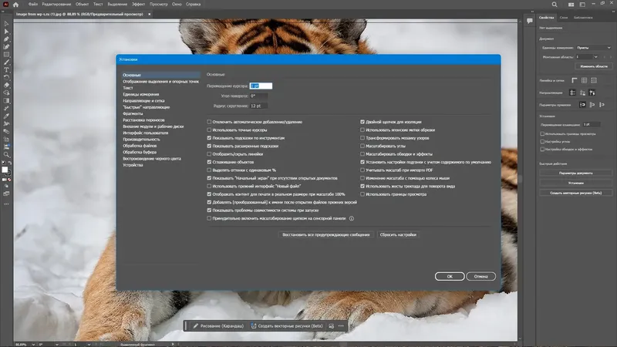The width and height of the screenshot is (617, 347).
Task: Enable 'Использовать точные курсоры' checkbox
Action: click(209, 130)
